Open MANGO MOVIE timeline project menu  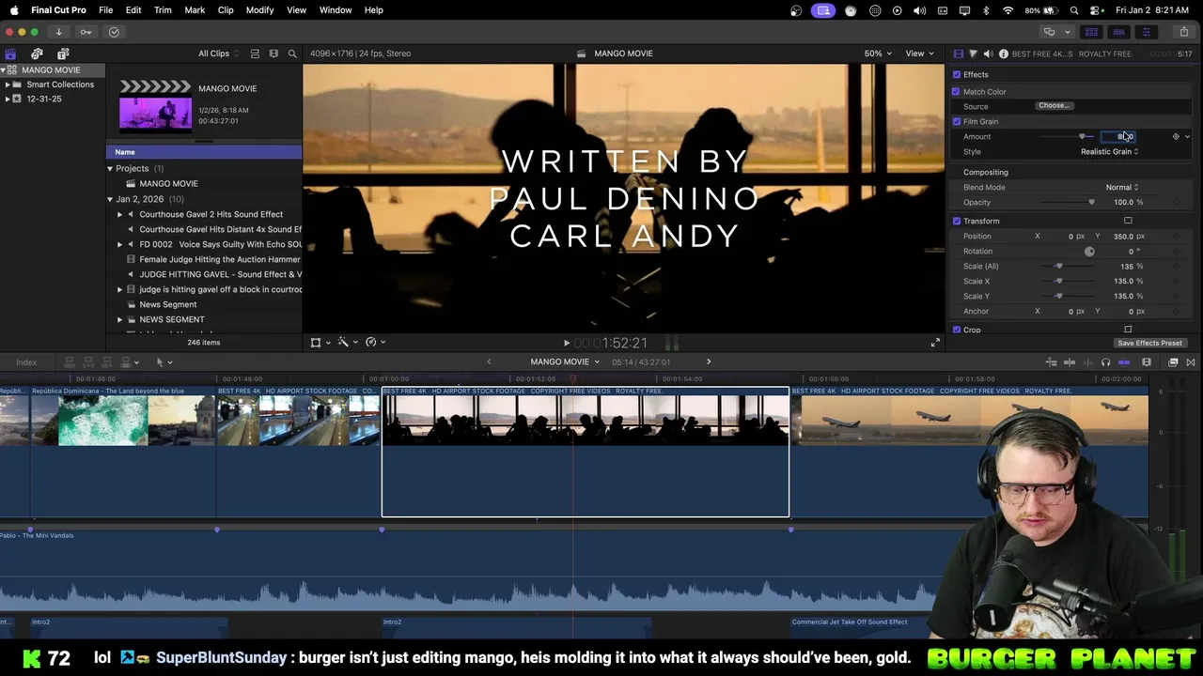coord(565,361)
